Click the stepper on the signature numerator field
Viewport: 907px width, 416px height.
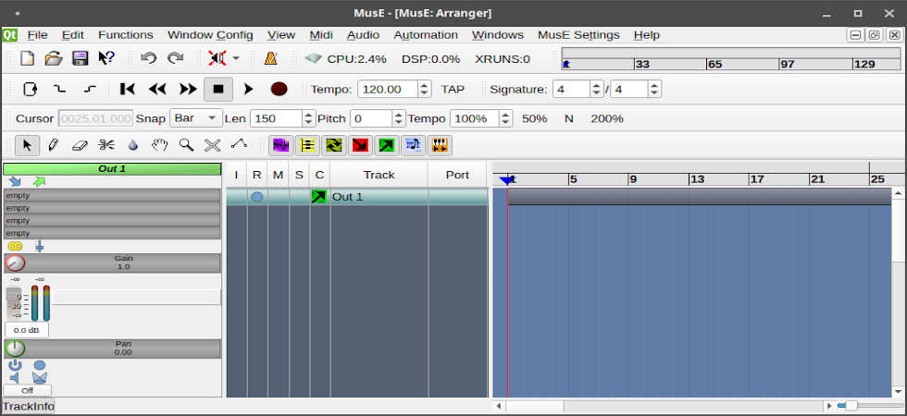pyautogui.click(x=597, y=89)
